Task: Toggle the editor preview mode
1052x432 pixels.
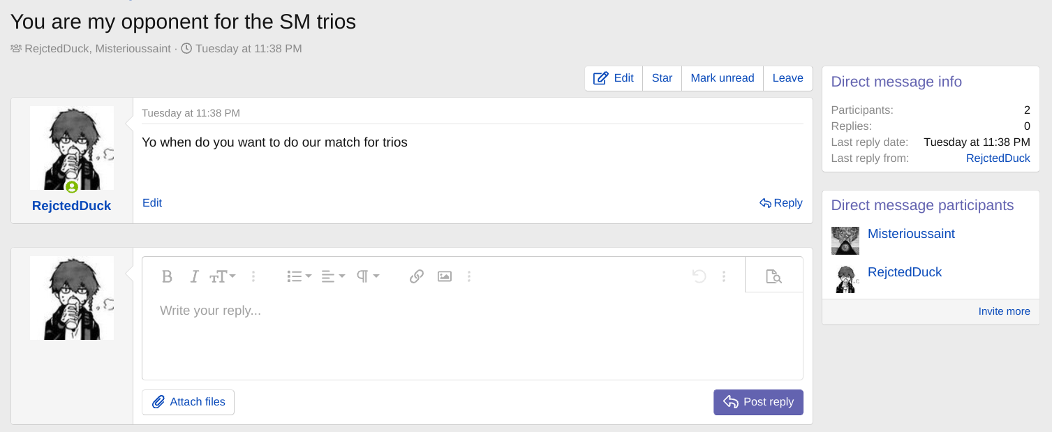Action: (x=773, y=276)
